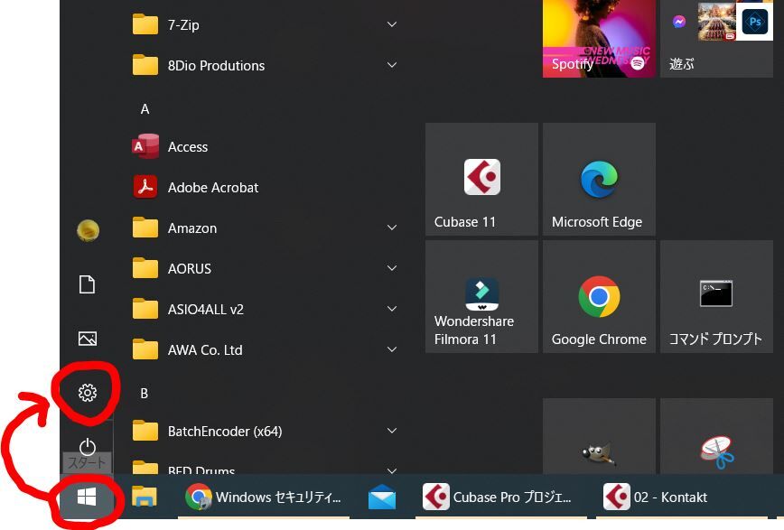
Task: Click the Windows Start button
Action: click(x=87, y=497)
